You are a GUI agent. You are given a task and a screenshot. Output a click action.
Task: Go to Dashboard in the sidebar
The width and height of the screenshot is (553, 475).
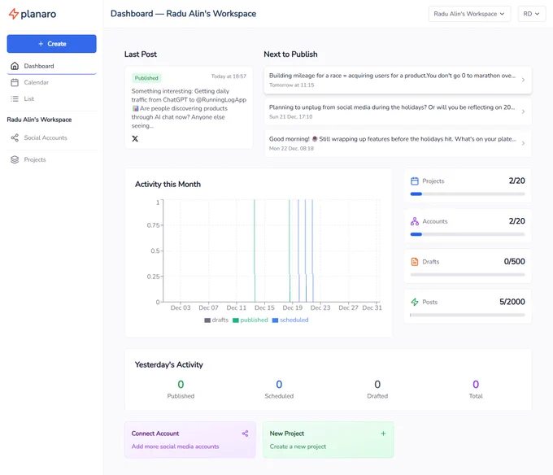[x=51, y=66]
